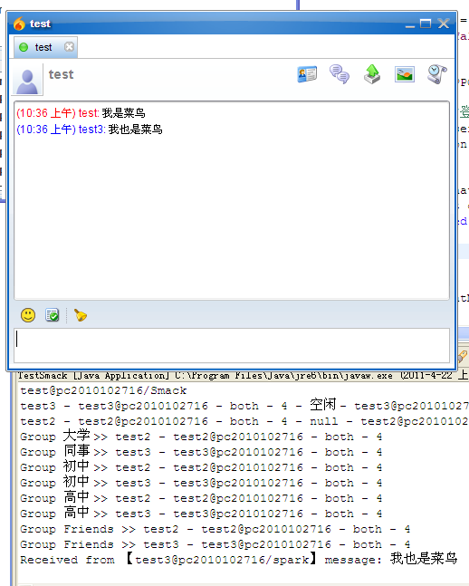Click the send picture screenshot icon

[405, 74]
